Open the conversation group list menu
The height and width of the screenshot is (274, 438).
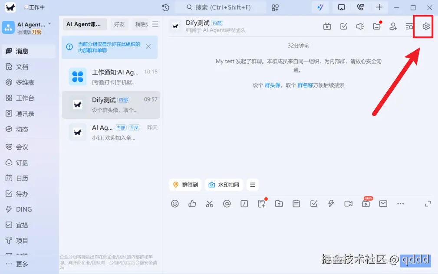155,24
